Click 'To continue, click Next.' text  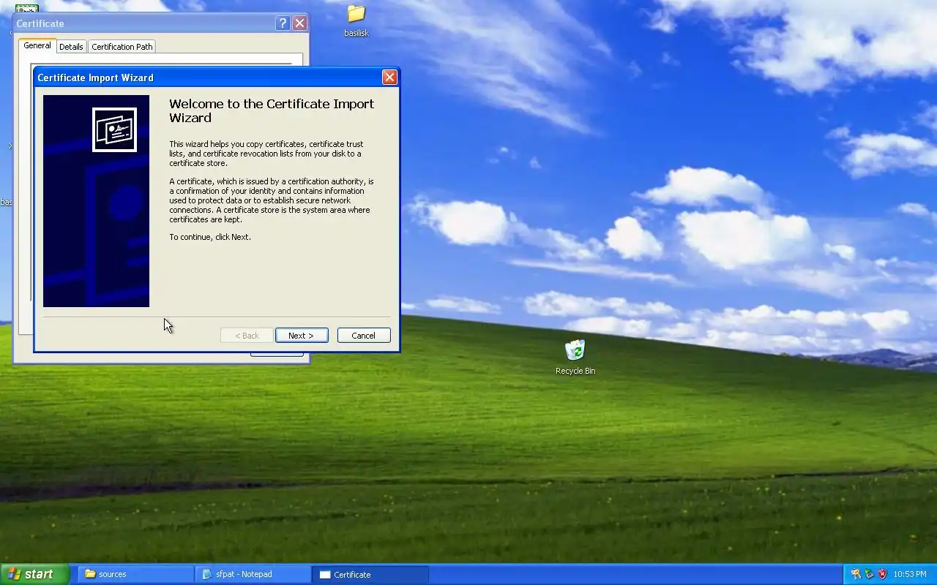point(210,237)
